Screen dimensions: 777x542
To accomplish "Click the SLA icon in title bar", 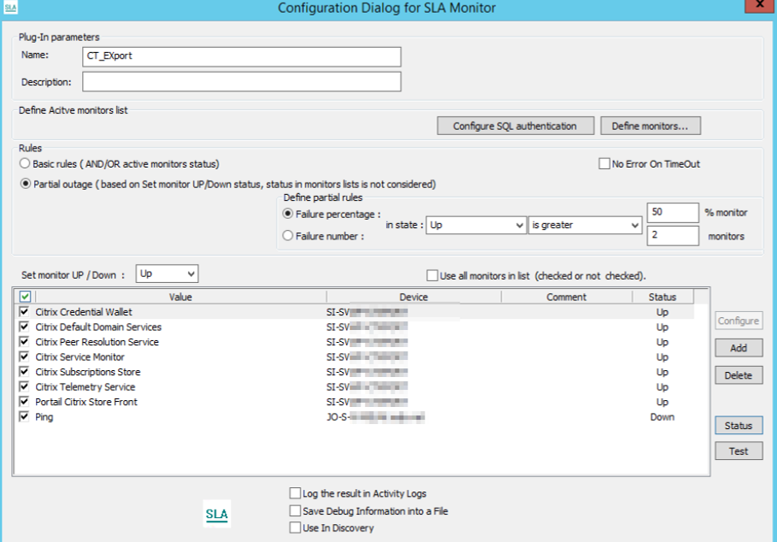I will tap(10, 8).
